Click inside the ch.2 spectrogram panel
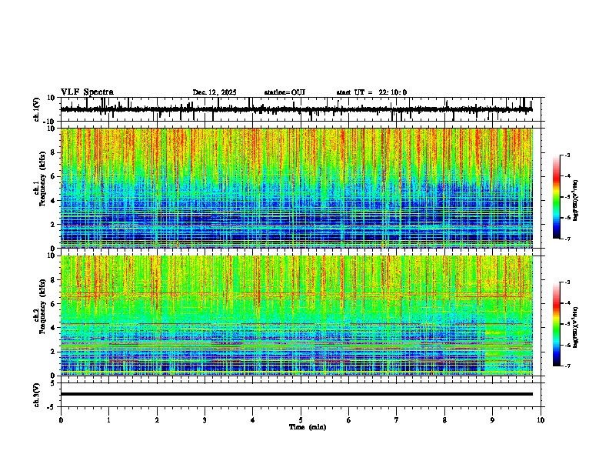Screen dimensions: 609x471 point(297,316)
